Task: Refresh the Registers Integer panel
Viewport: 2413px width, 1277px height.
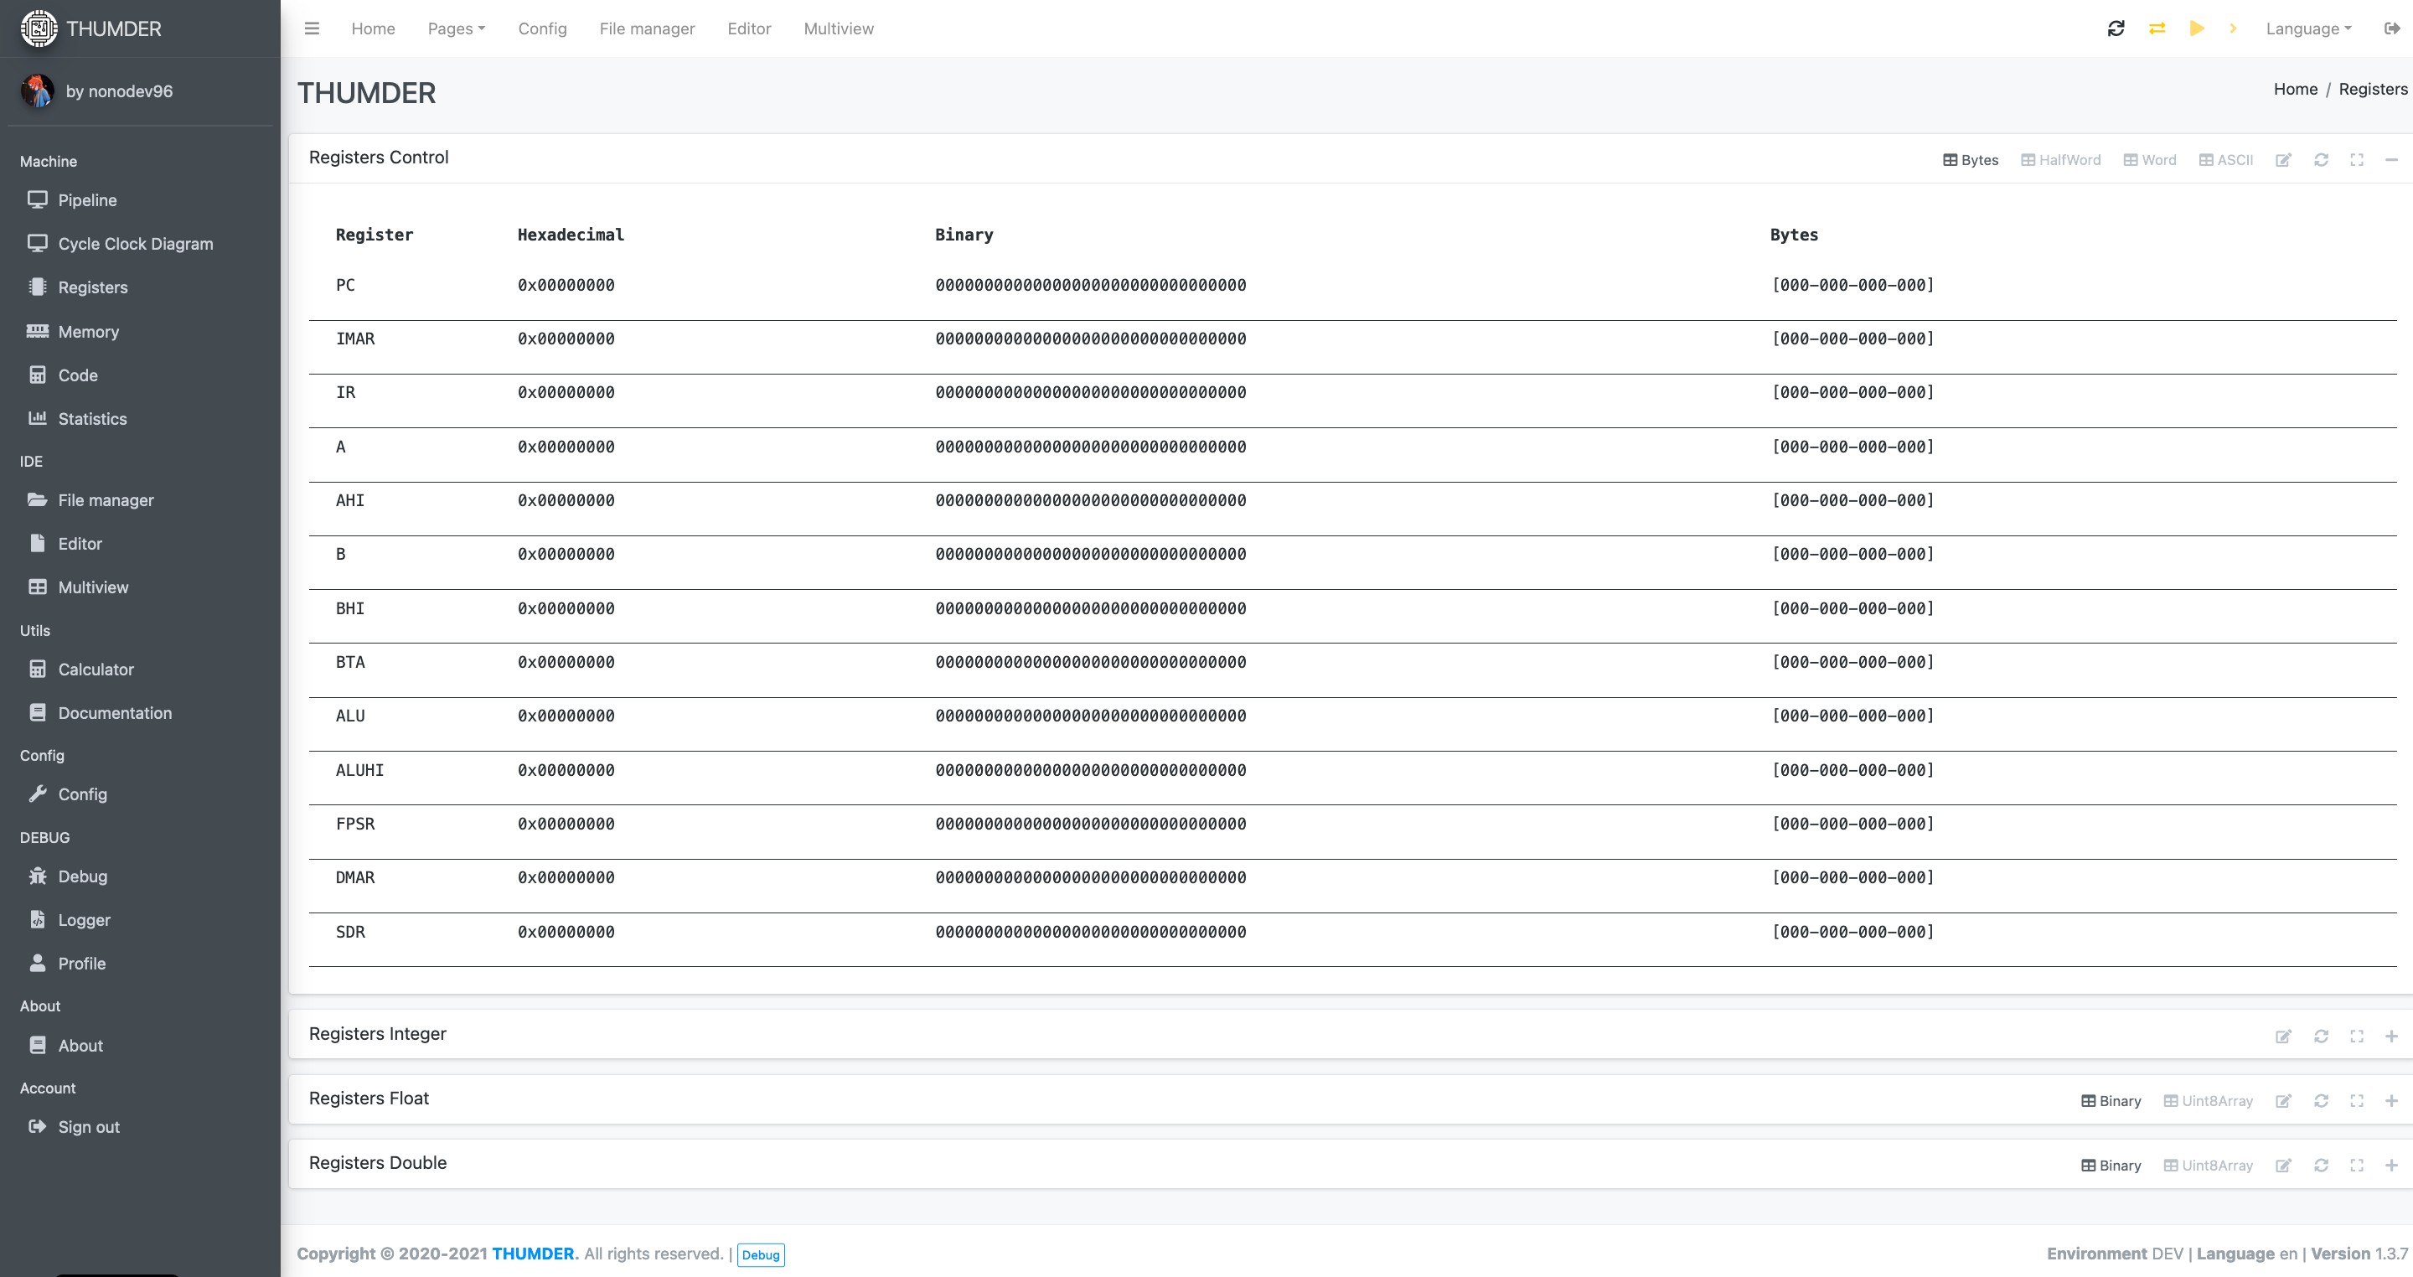Action: pos(2321,1037)
